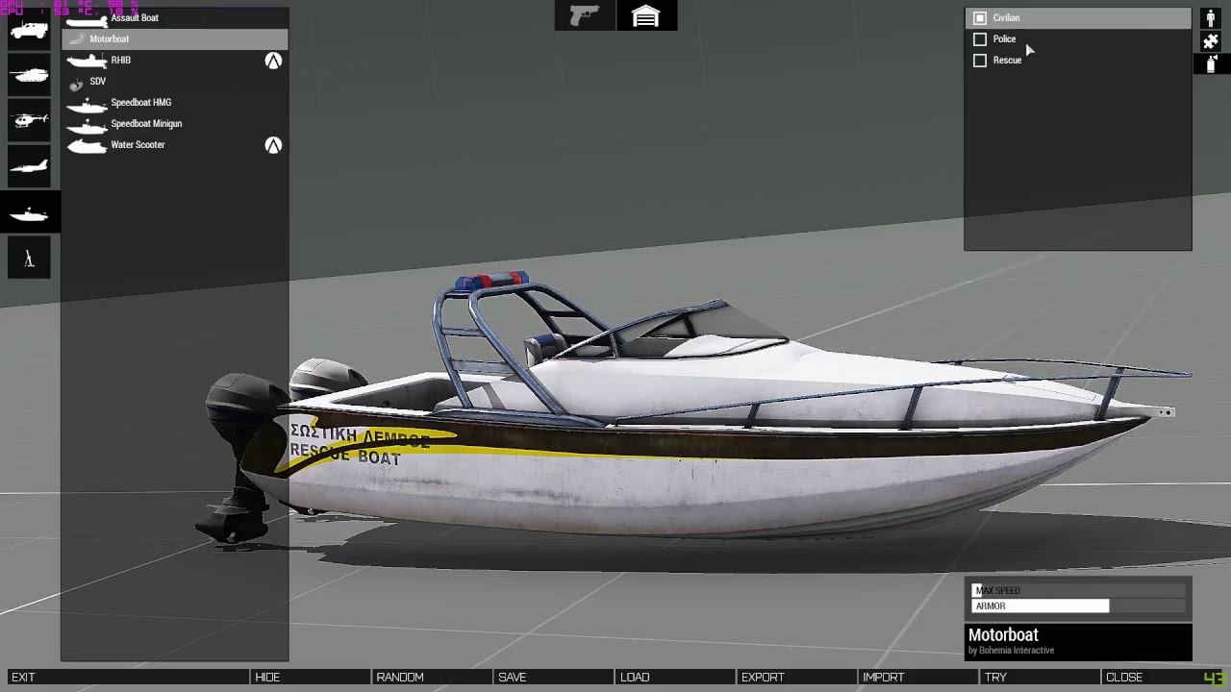Viewport: 1231px width, 692px height.
Task: Click the RHIB row's Arma 3 logo
Action: [273, 61]
